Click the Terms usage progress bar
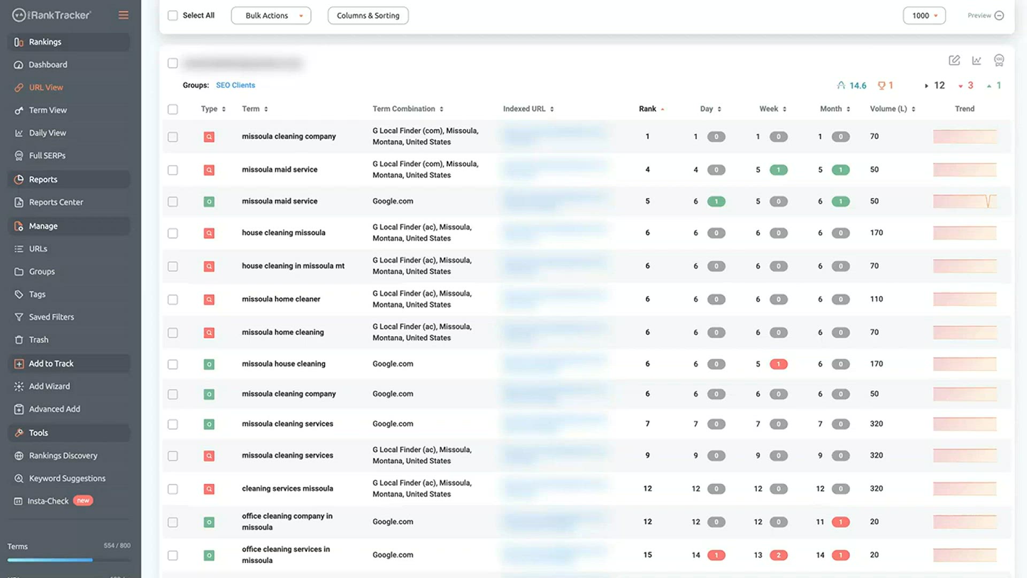Image resolution: width=1027 pixels, height=578 pixels. tap(69, 560)
